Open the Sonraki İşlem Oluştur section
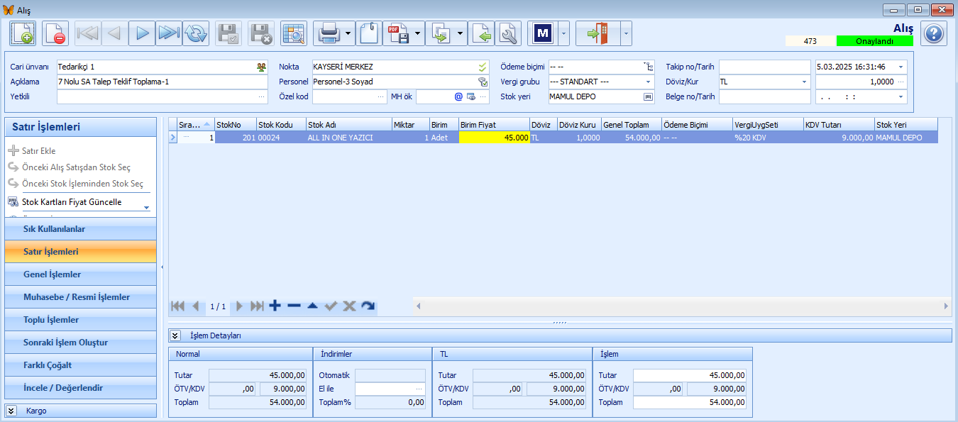958x422 pixels. 80,343
